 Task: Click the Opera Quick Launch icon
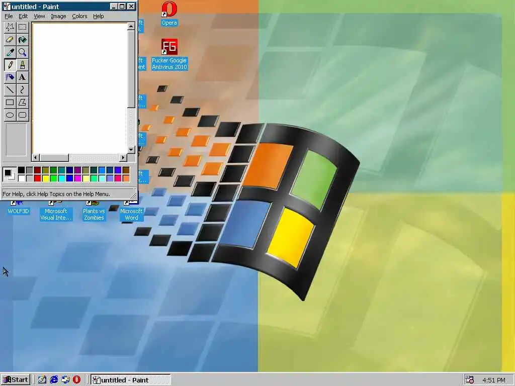click(76, 380)
